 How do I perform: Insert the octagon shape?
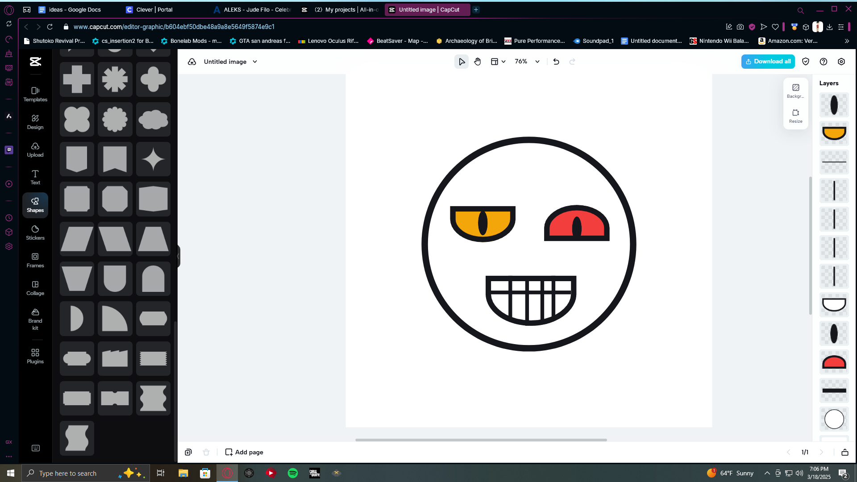115,199
